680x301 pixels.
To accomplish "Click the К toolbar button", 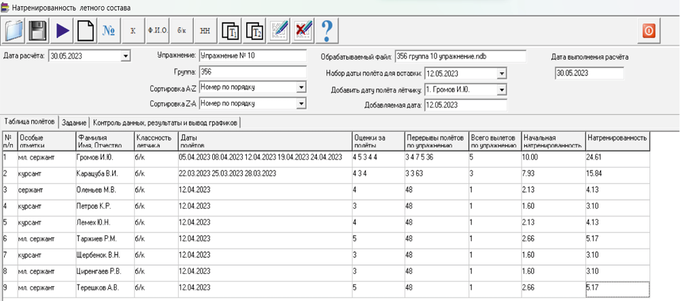I will [x=133, y=30].
